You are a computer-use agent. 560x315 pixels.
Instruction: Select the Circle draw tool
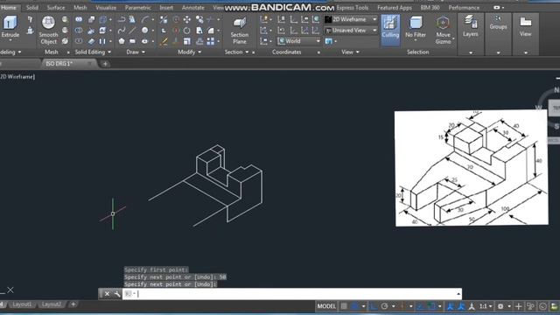(144, 31)
